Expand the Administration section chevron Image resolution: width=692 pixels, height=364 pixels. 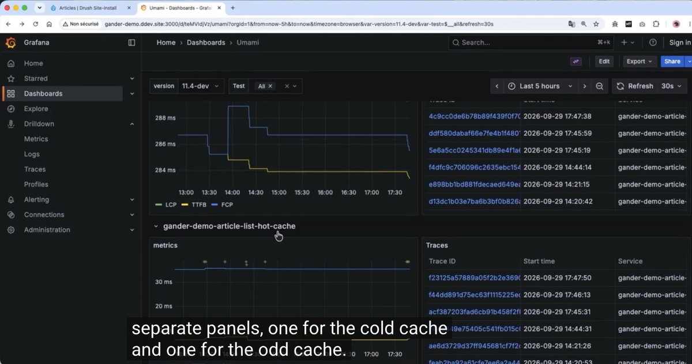click(x=131, y=230)
